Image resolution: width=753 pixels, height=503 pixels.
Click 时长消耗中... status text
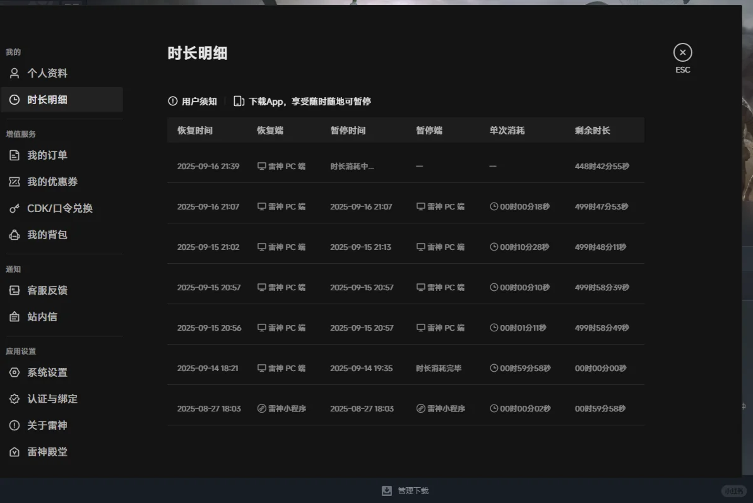pyautogui.click(x=352, y=166)
